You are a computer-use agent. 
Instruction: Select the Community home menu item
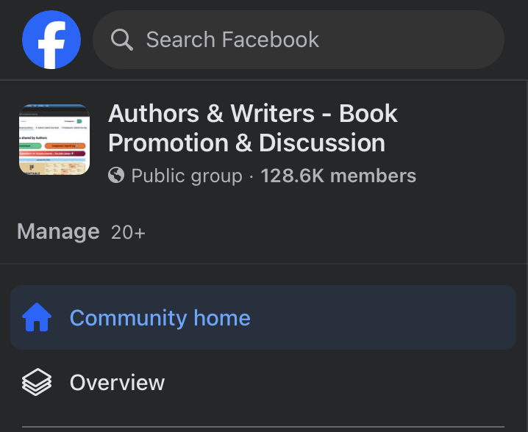coord(263,318)
